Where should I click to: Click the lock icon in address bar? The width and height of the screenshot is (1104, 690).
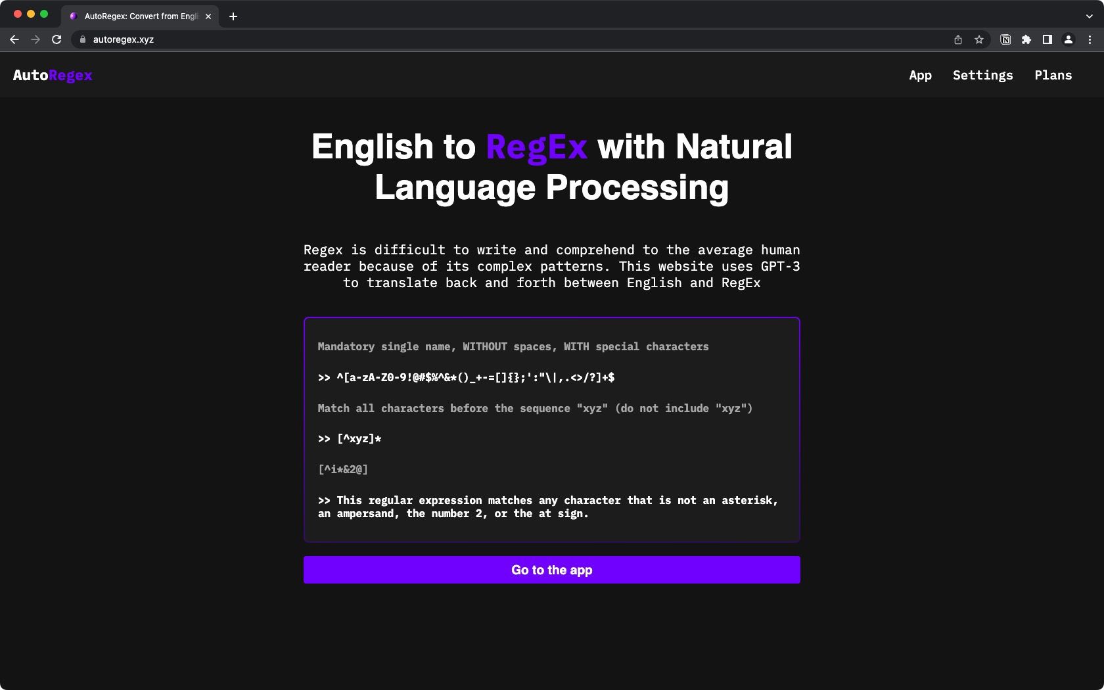click(83, 39)
